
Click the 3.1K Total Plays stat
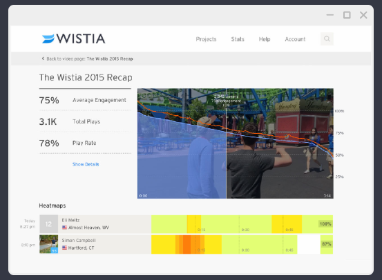(x=70, y=121)
